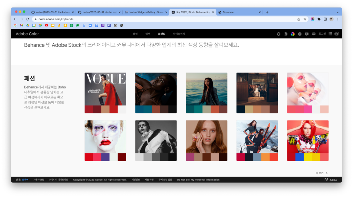Open the bomb bookmark icon
353x197 pixels.
122,25
